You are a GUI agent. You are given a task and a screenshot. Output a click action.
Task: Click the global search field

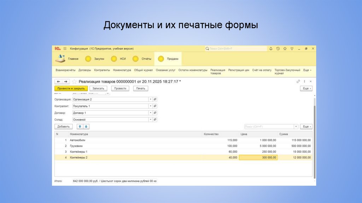(x=236, y=48)
